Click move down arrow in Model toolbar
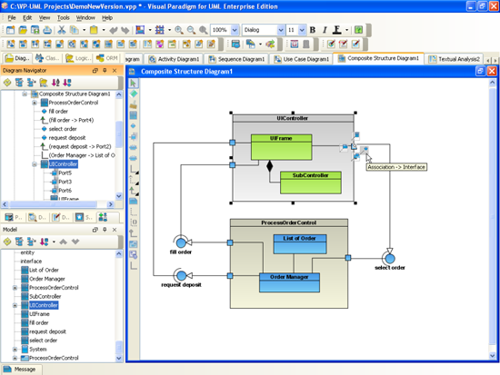 coord(75,242)
